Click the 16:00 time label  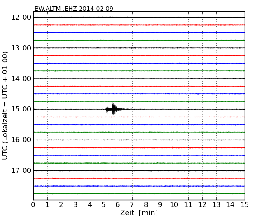coord(21,140)
